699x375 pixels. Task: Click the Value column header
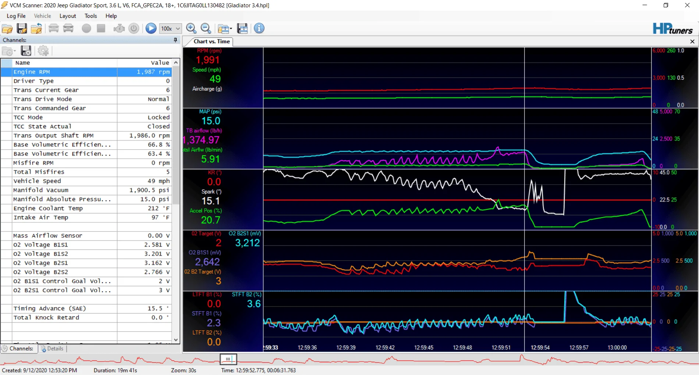(x=144, y=63)
